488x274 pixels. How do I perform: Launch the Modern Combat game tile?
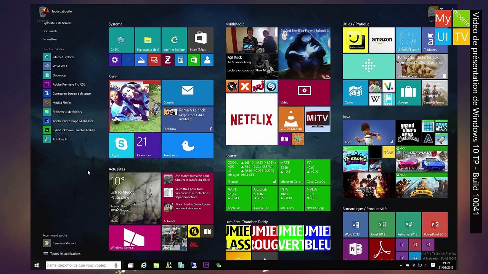pyautogui.click(x=369, y=185)
